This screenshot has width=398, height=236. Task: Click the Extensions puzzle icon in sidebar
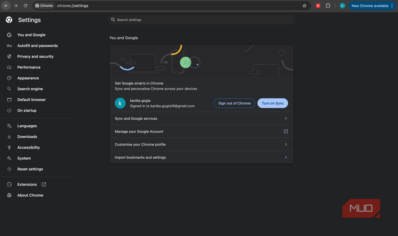(x=9, y=184)
